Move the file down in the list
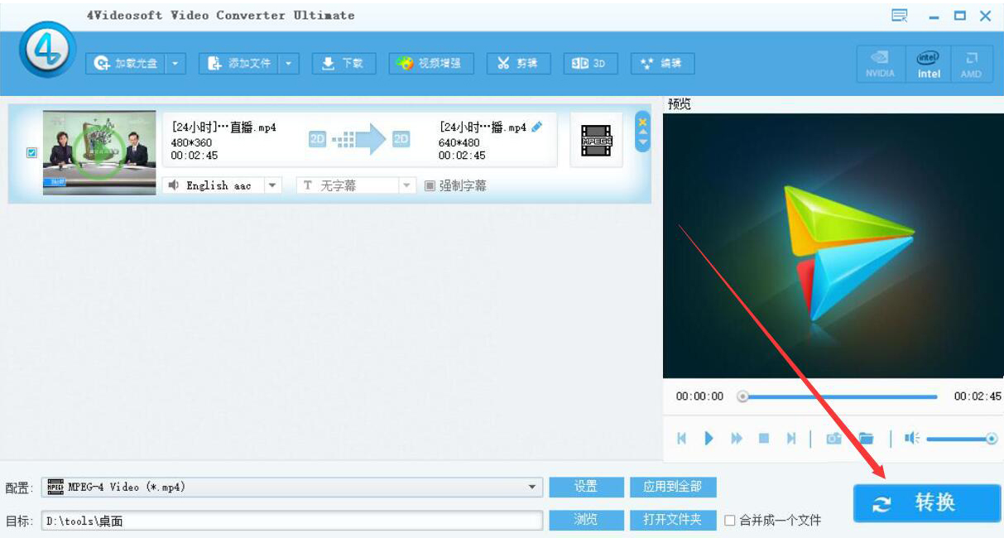The width and height of the screenshot is (1004, 538). click(x=642, y=143)
